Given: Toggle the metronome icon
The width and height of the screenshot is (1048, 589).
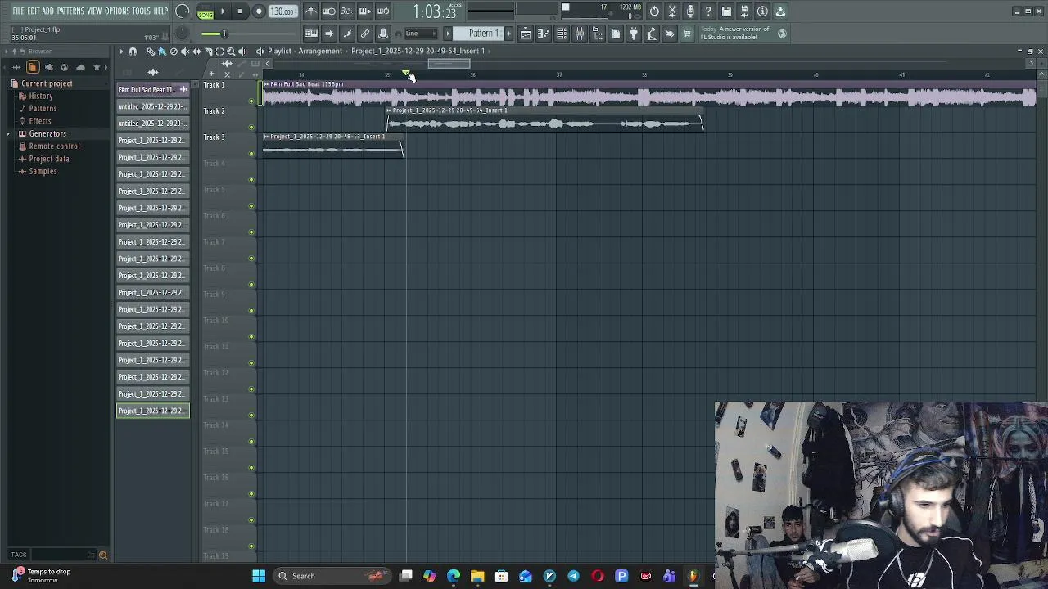Looking at the screenshot, I should 311,11.
